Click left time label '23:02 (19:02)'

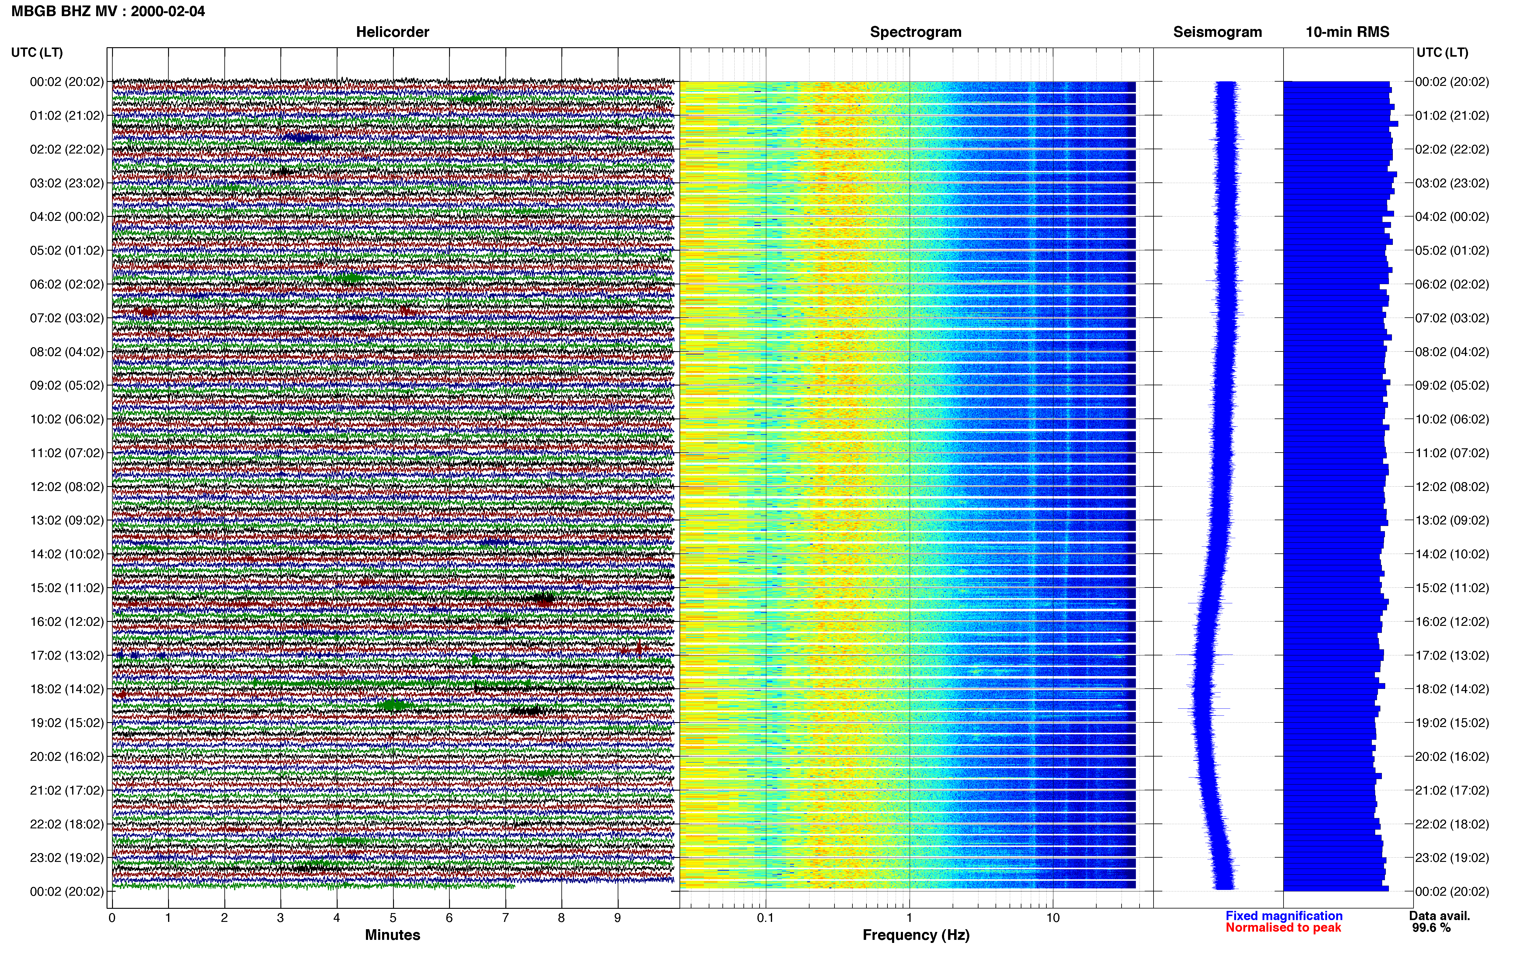pyautogui.click(x=67, y=858)
